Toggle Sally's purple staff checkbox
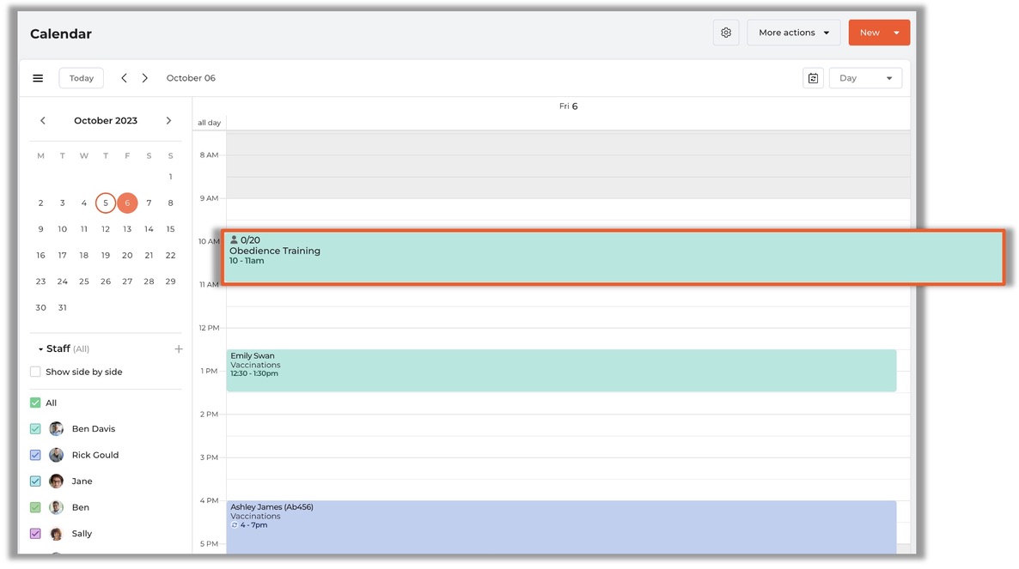 click(35, 533)
